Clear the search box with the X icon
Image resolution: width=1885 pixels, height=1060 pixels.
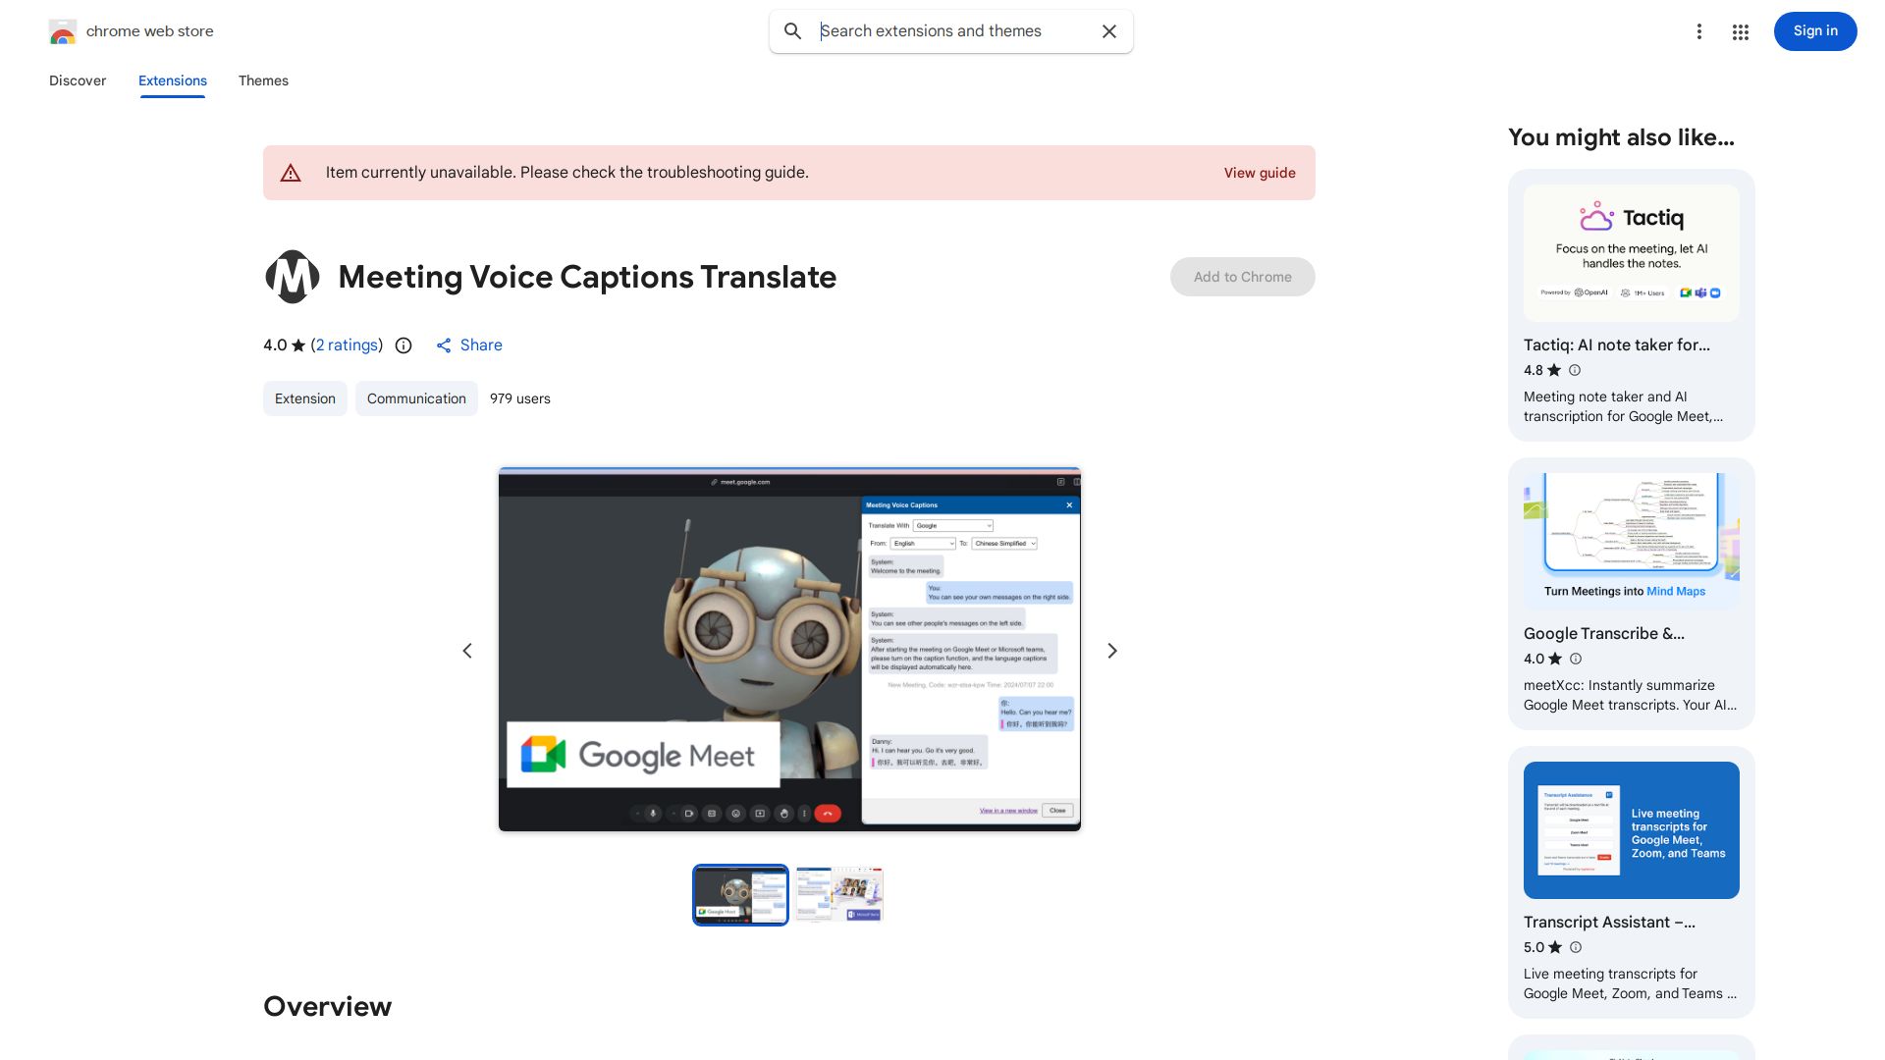point(1108,31)
